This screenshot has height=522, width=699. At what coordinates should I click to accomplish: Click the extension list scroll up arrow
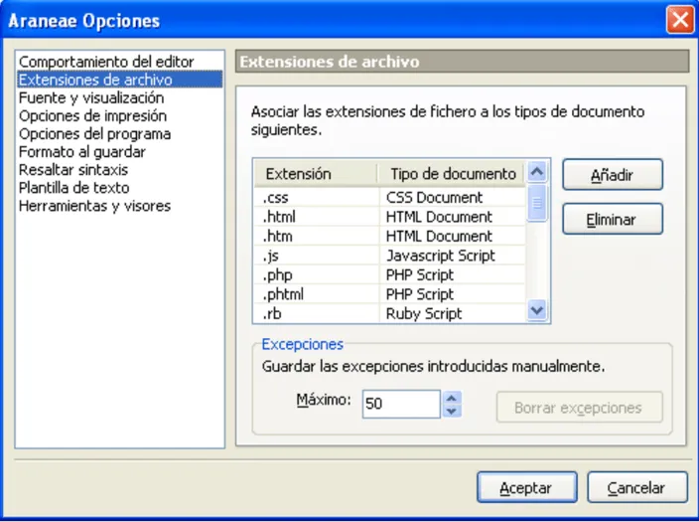click(x=537, y=171)
